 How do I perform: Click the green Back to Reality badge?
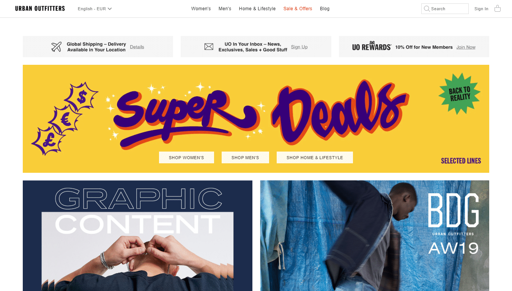(460, 93)
